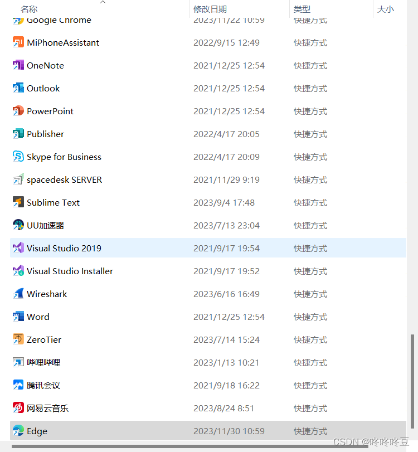Click the date 2021/9/17 19:54
This screenshot has height=452, width=418.
click(x=226, y=248)
